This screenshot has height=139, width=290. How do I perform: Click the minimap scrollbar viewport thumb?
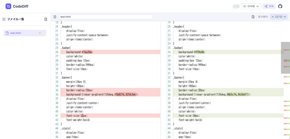tap(285, 58)
